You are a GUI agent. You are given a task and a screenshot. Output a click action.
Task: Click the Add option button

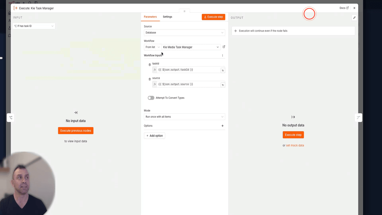154,136
